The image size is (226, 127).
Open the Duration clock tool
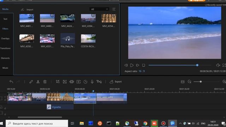pos(85,82)
